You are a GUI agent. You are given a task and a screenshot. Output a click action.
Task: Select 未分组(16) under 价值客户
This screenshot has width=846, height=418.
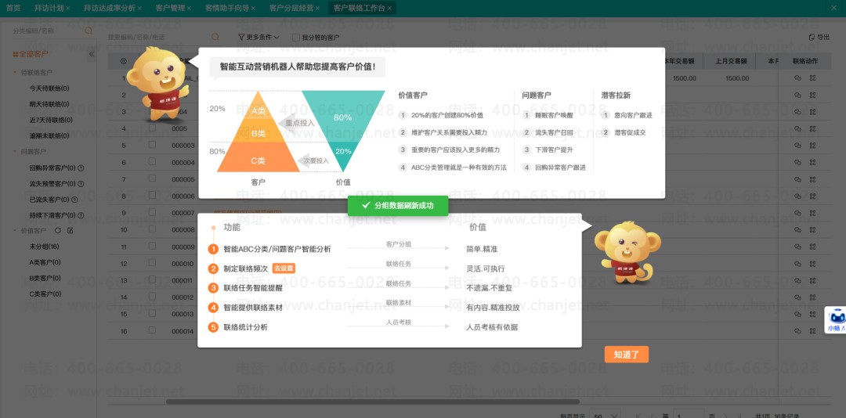point(44,247)
